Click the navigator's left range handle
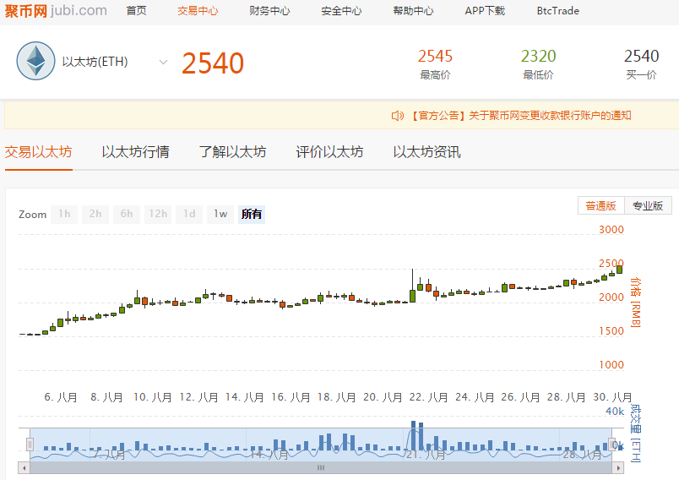679x480 pixels. [x=30, y=445]
